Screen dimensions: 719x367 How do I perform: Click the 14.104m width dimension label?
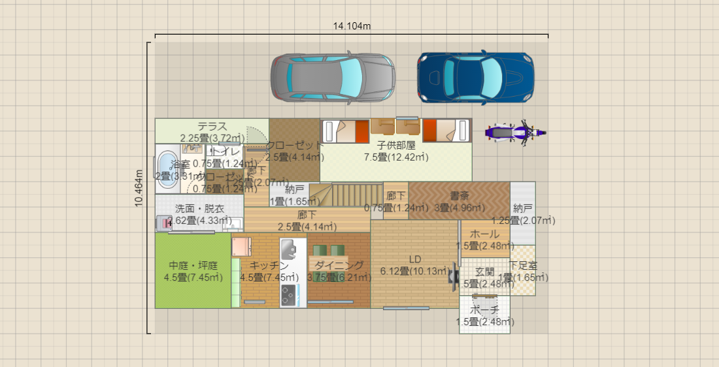tap(352, 26)
